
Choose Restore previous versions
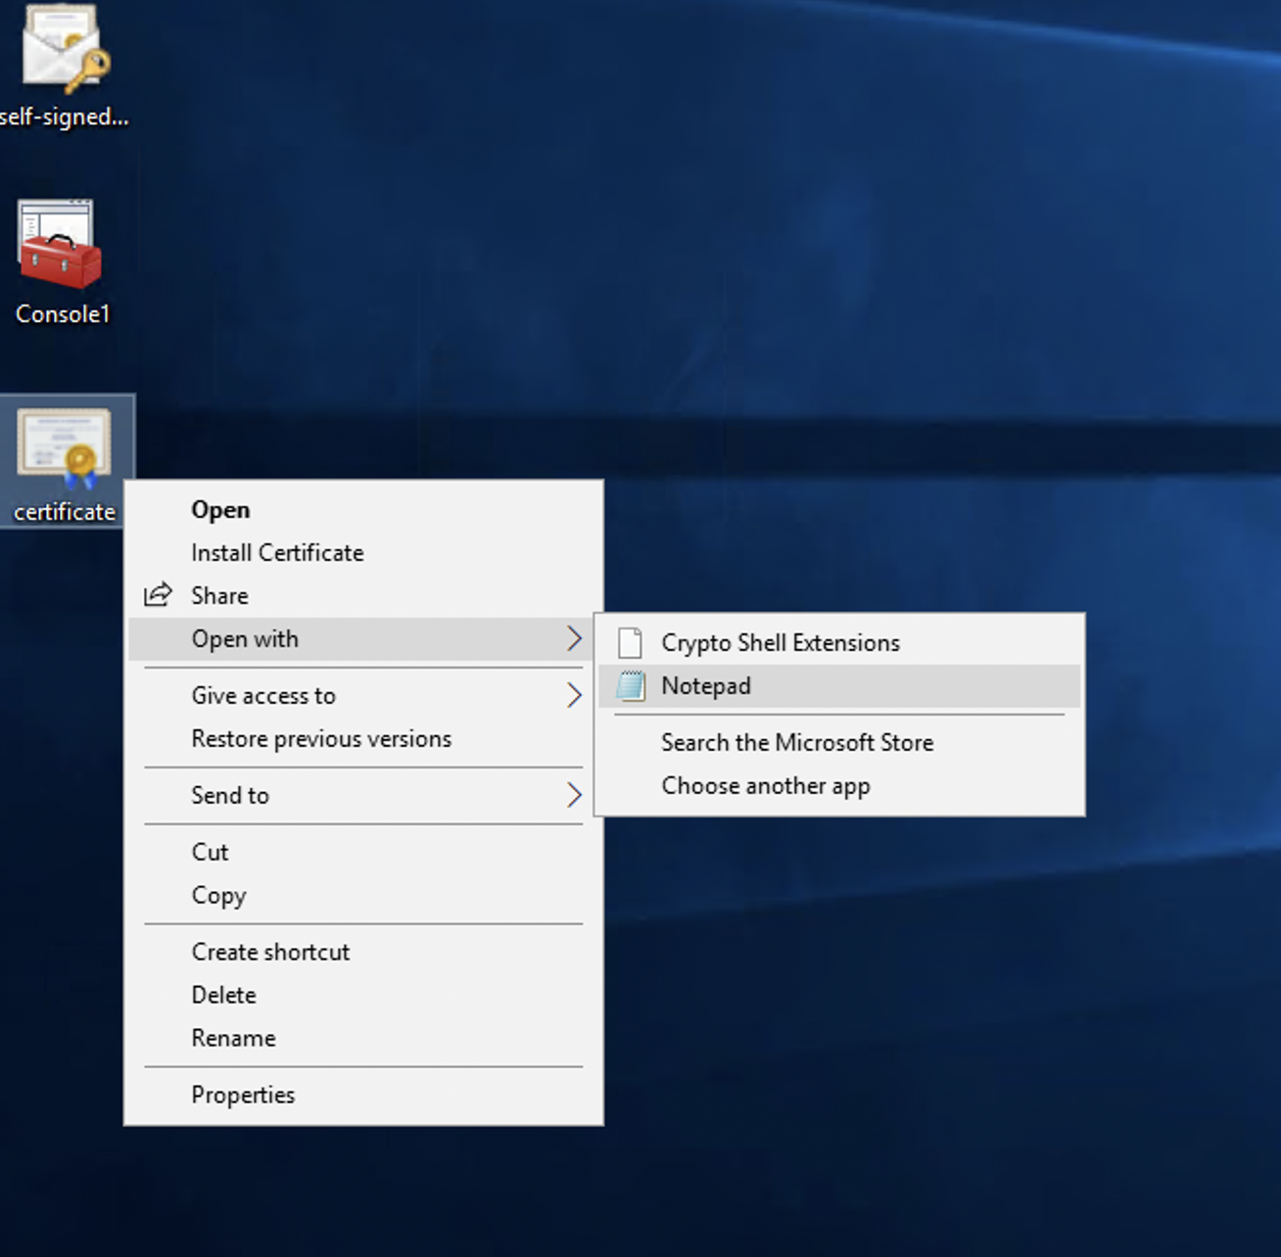point(321,738)
